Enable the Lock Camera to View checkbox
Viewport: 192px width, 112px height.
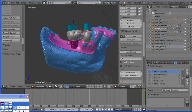pos(121,66)
